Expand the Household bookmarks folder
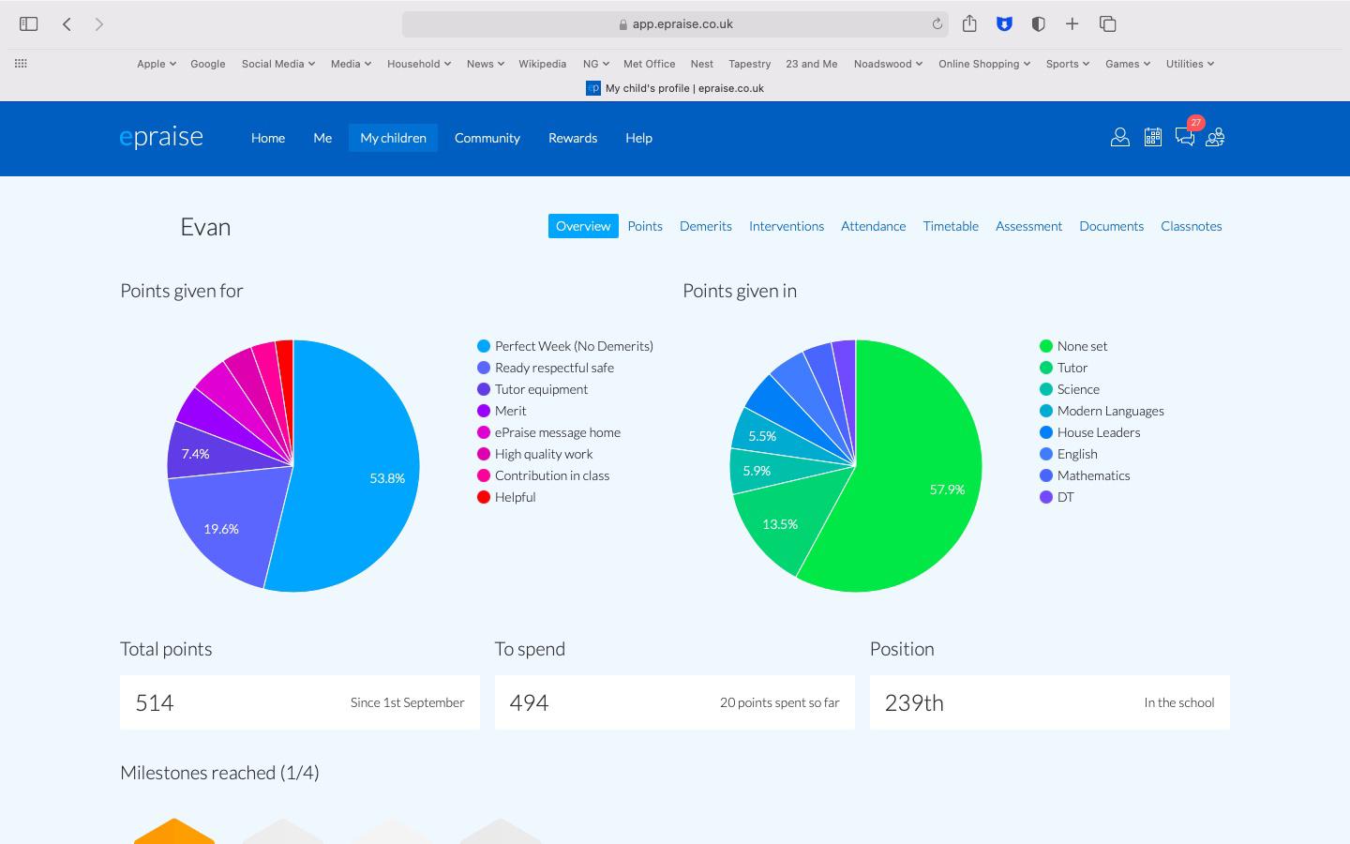 [419, 64]
